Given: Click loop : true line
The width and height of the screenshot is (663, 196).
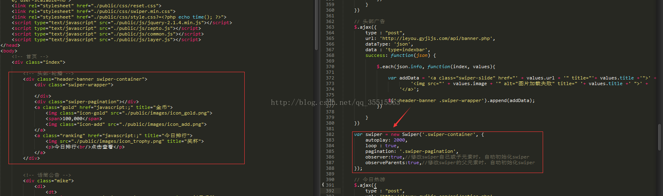Looking at the screenshot, I should pos(382,146).
